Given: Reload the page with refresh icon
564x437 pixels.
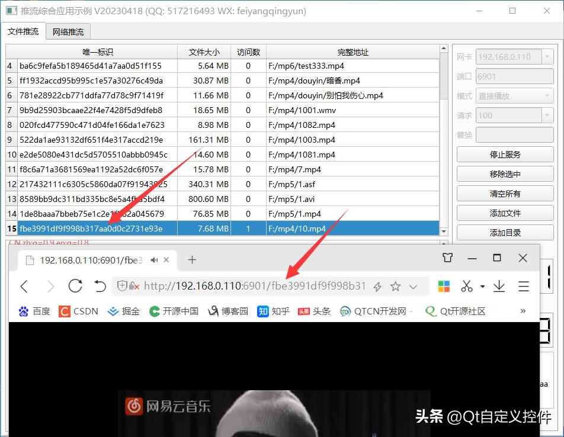Looking at the screenshot, I should (75, 286).
